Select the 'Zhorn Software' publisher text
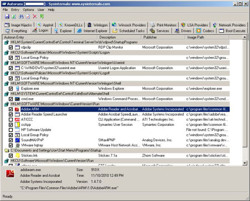 [x=153, y=156]
